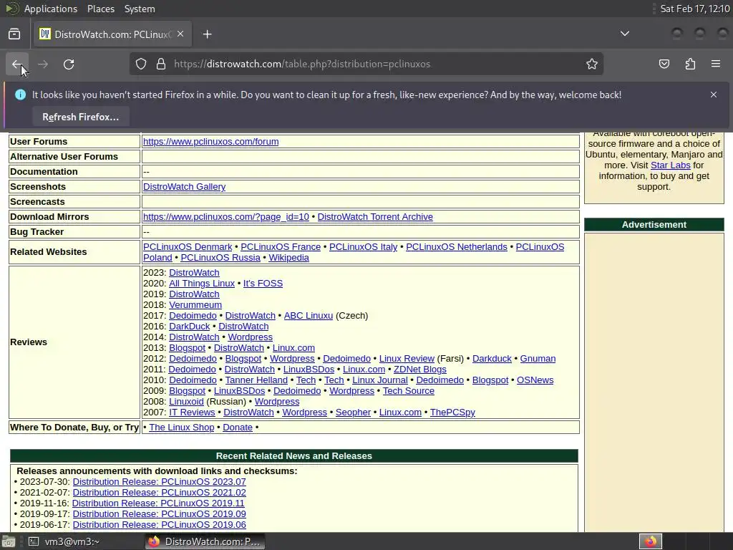The image size is (733, 550).
Task: Open Distribution Release: PCLinuxOS 2019.09
Action: click(x=159, y=513)
